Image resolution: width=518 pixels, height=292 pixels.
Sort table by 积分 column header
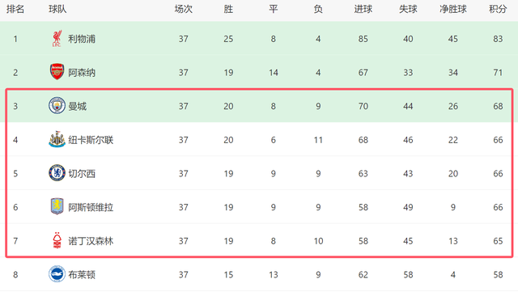498,9
